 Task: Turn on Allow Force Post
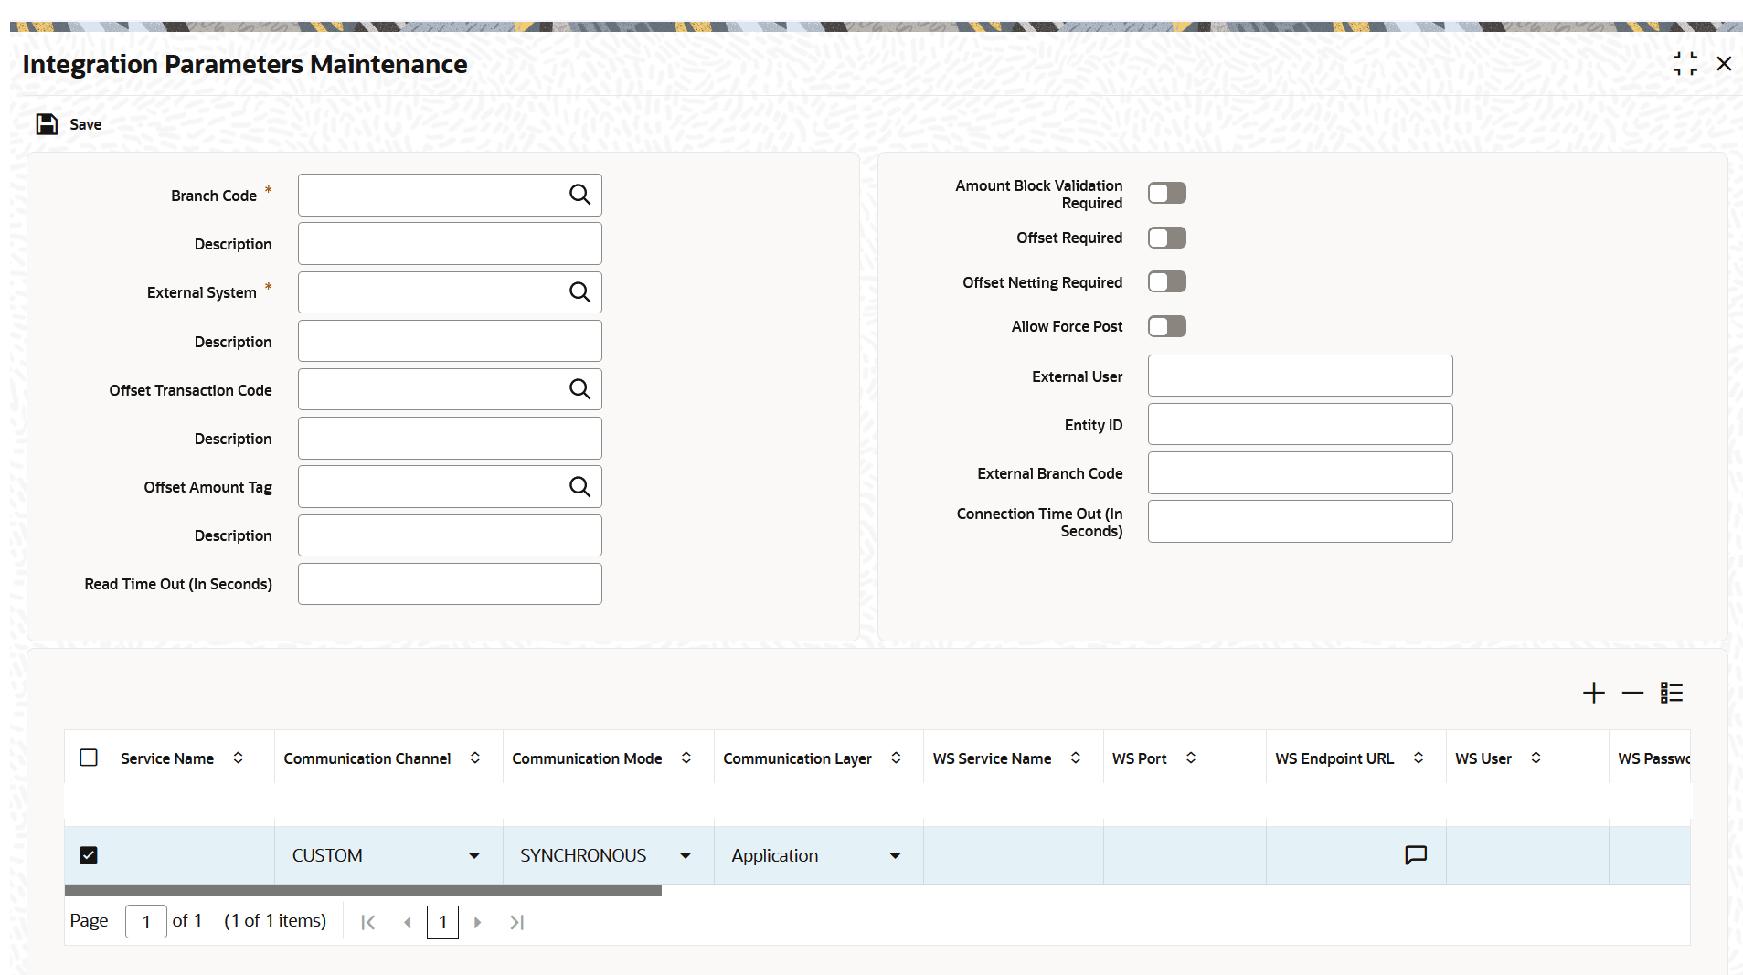[x=1167, y=326]
